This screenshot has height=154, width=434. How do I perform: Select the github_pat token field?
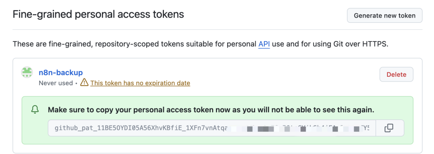click(x=212, y=128)
